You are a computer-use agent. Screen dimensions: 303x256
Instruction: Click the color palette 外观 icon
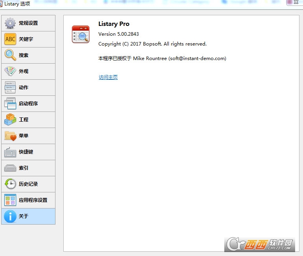pyautogui.click(x=10, y=71)
